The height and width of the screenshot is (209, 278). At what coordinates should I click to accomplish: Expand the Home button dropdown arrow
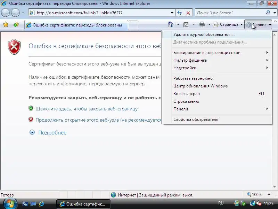178,24
